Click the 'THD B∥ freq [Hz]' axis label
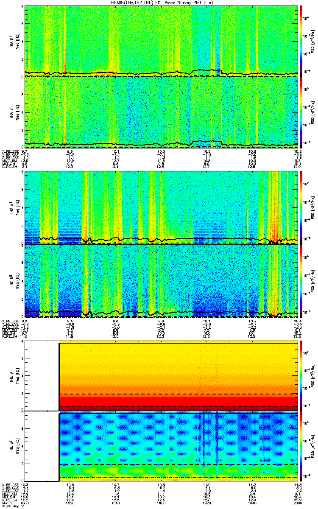This screenshot has height=509, width=318. click(14, 280)
